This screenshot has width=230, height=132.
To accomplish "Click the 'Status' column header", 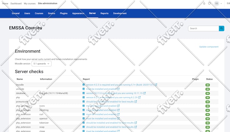I will click(x=209, y=79).
